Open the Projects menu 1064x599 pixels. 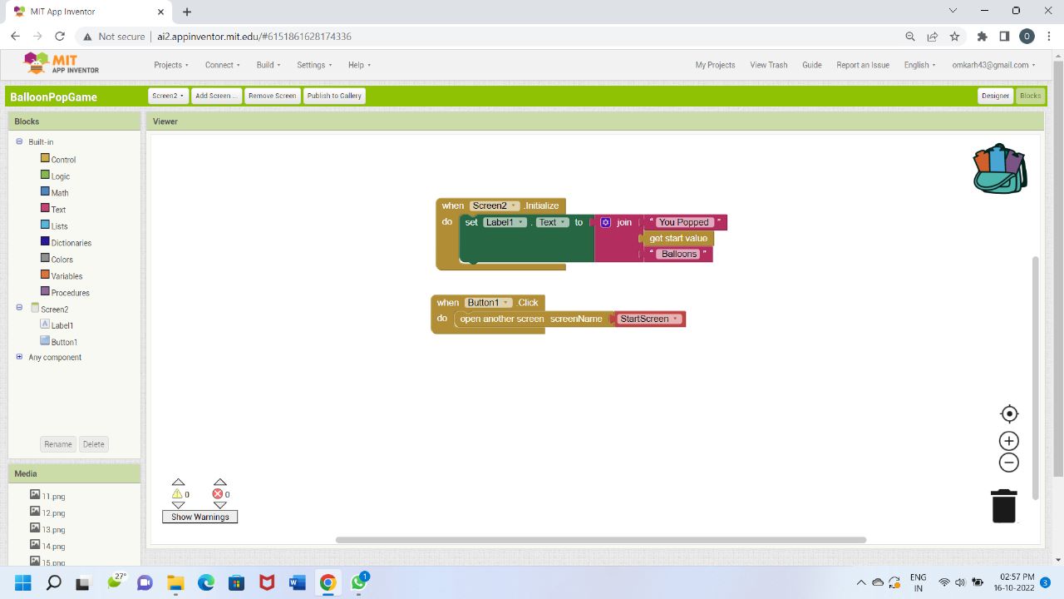click(170, 65)
